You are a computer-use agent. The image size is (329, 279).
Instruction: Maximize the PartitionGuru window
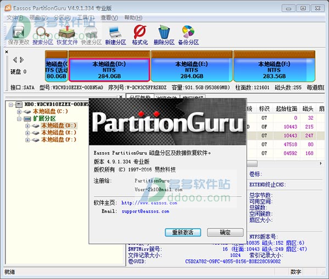click(303, 8)
